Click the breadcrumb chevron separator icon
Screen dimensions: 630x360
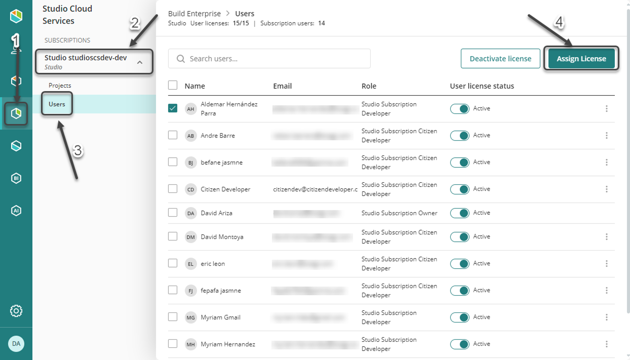(228, 13)
